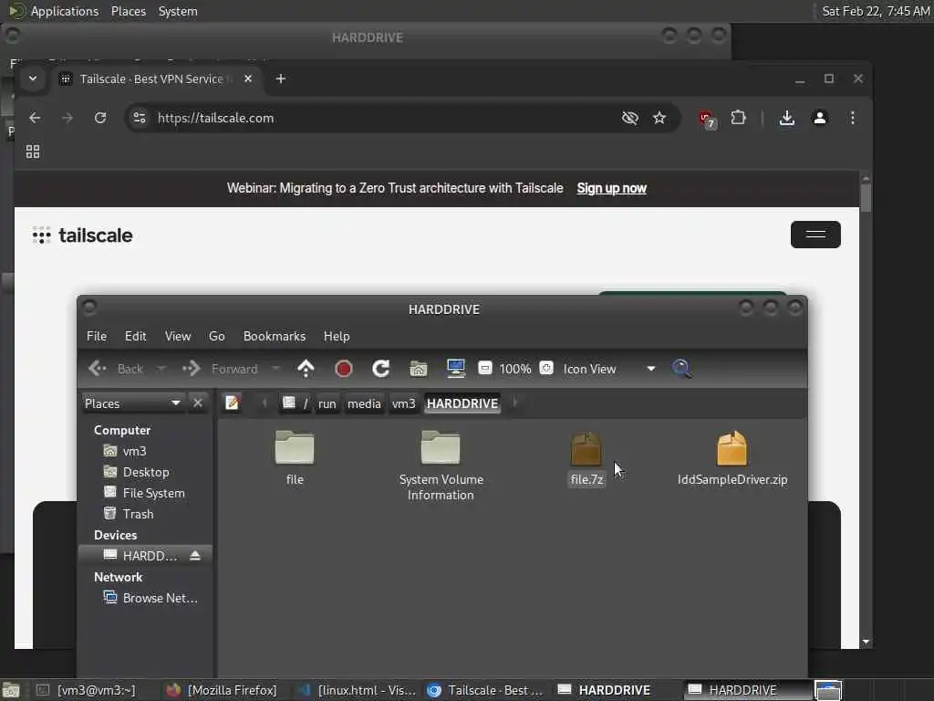Click the Back button in file manager

(116, 369)
